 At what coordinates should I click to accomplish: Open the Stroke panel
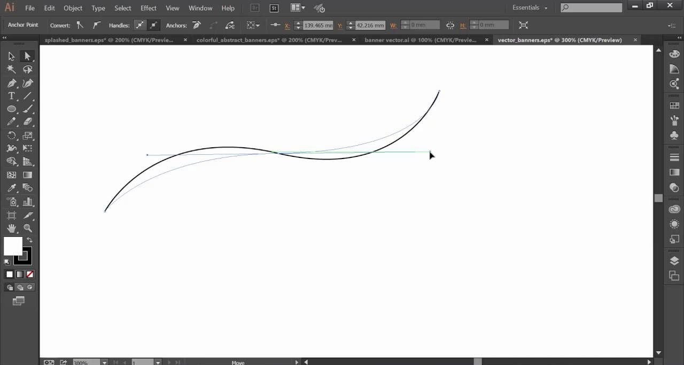pyautogui.click(x=674, y=157)
